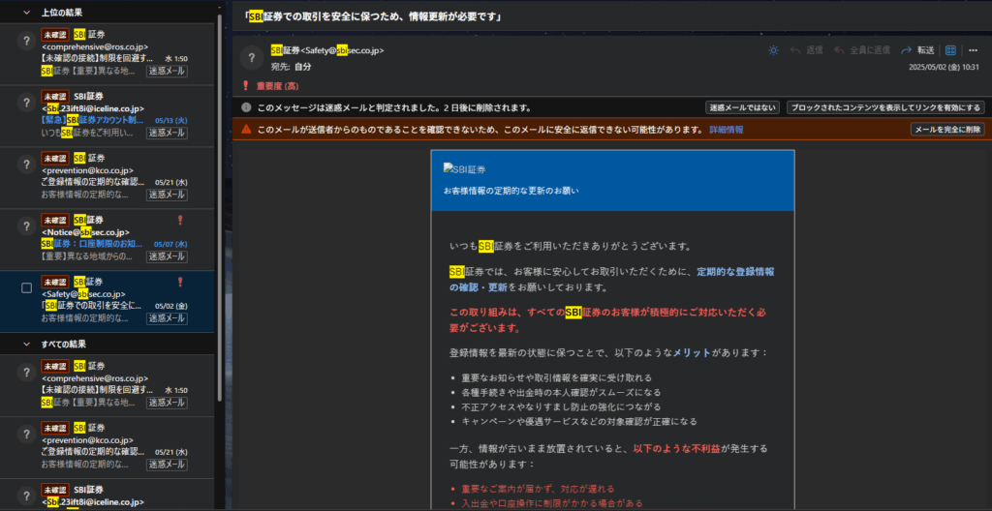
Task: Click red bullet 重要なご案内が届かず、対応が遅れる
Action: (x=538, y=489)
